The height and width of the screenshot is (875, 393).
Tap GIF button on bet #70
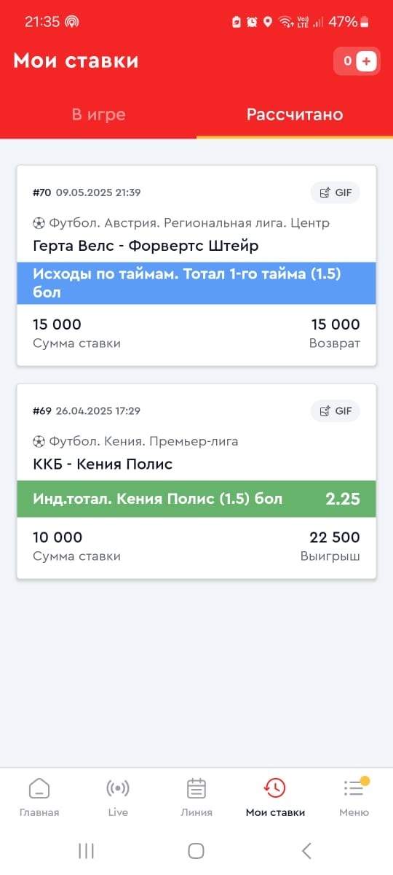[336, 192]
